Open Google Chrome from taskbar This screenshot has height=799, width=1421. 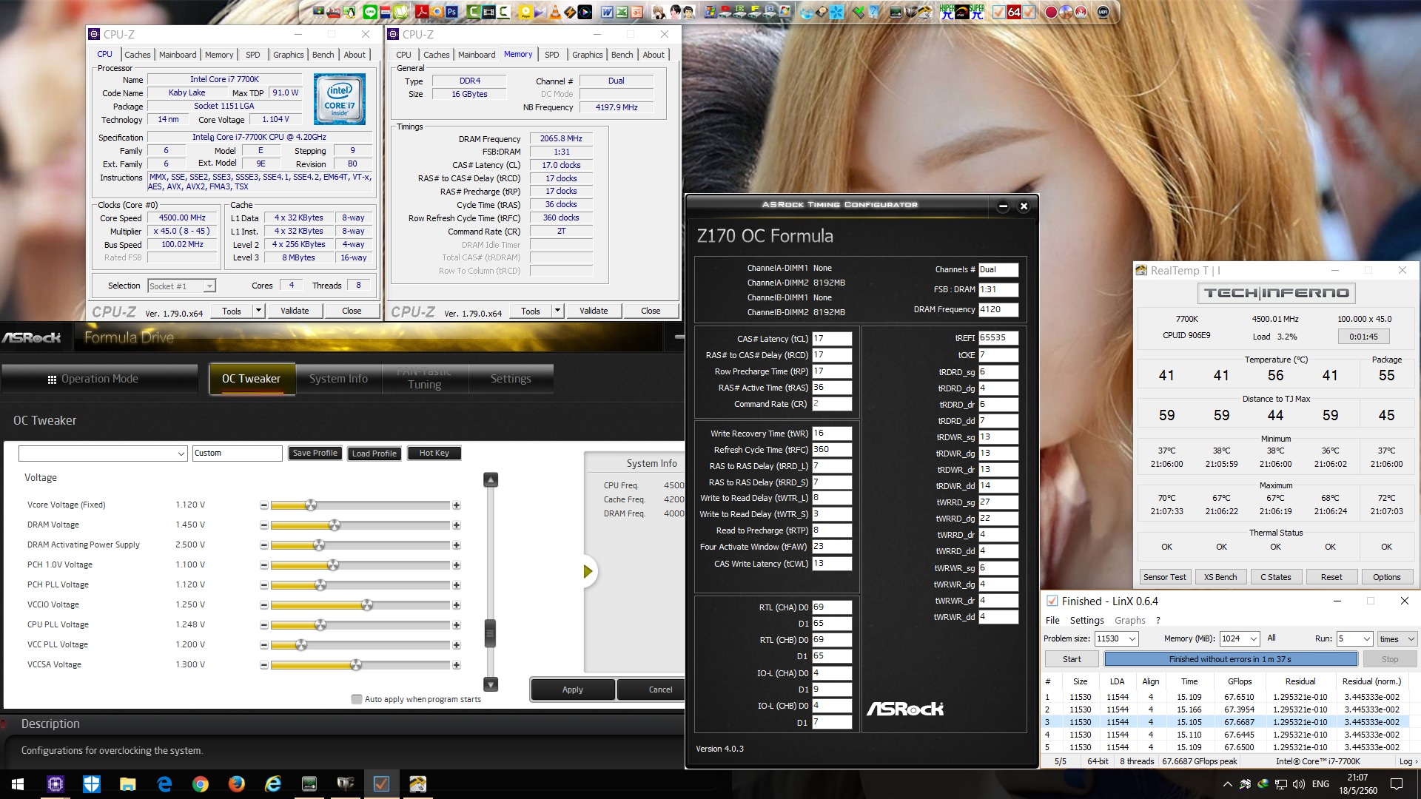(201, 783)
